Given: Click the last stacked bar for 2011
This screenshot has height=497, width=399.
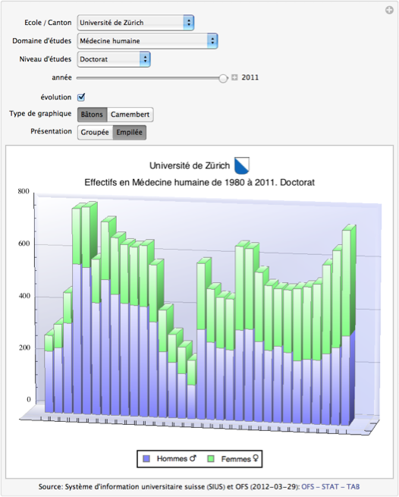Looking at the screenshot, I should (x=347, y=326).
